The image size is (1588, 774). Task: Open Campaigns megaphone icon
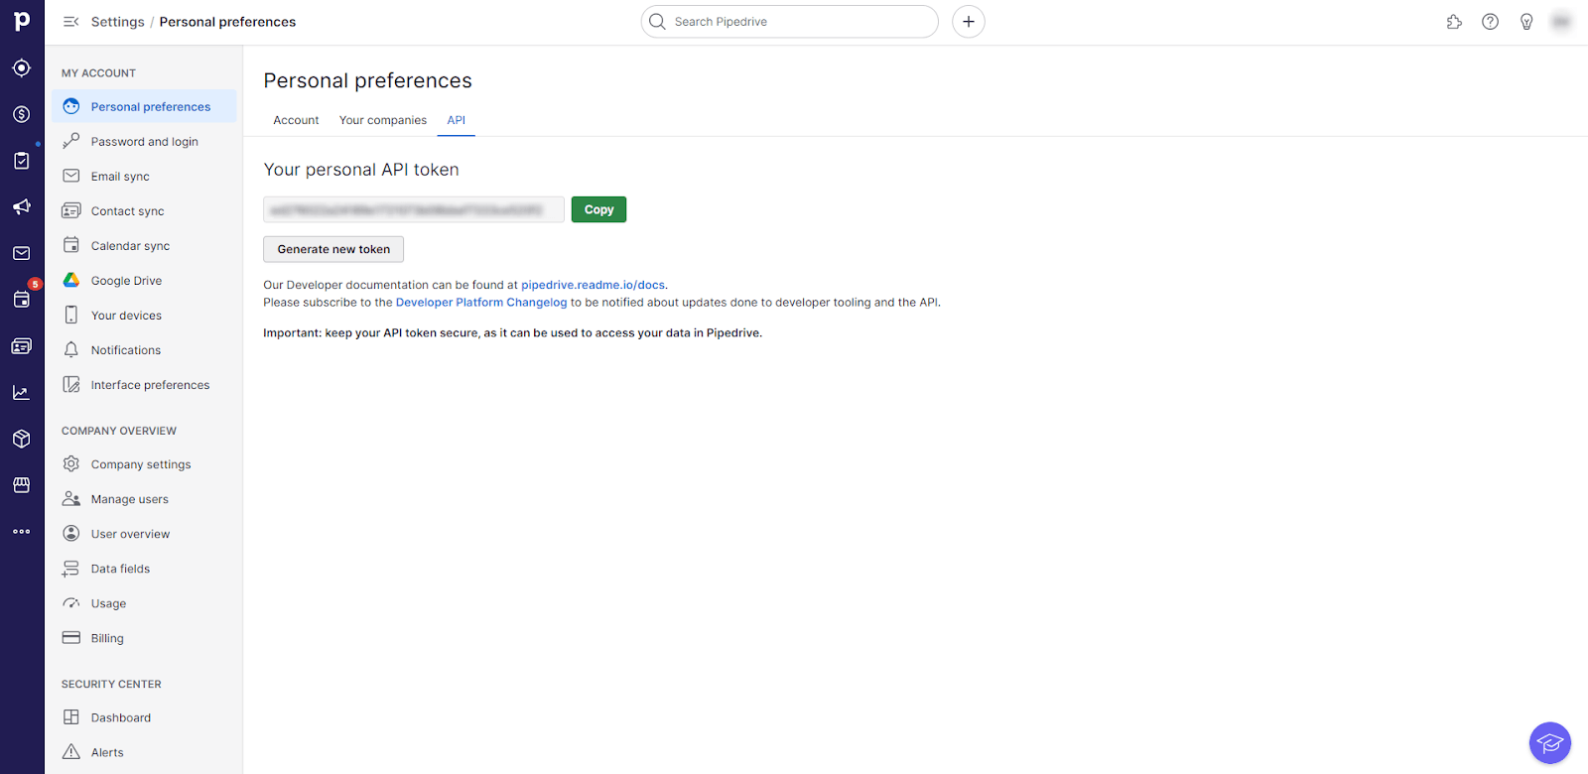click(22, 206)
